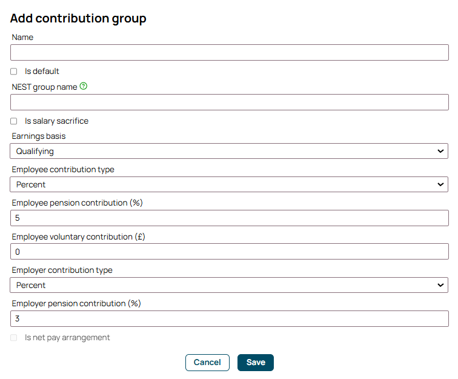Click the Is default label text

point(42,72)
